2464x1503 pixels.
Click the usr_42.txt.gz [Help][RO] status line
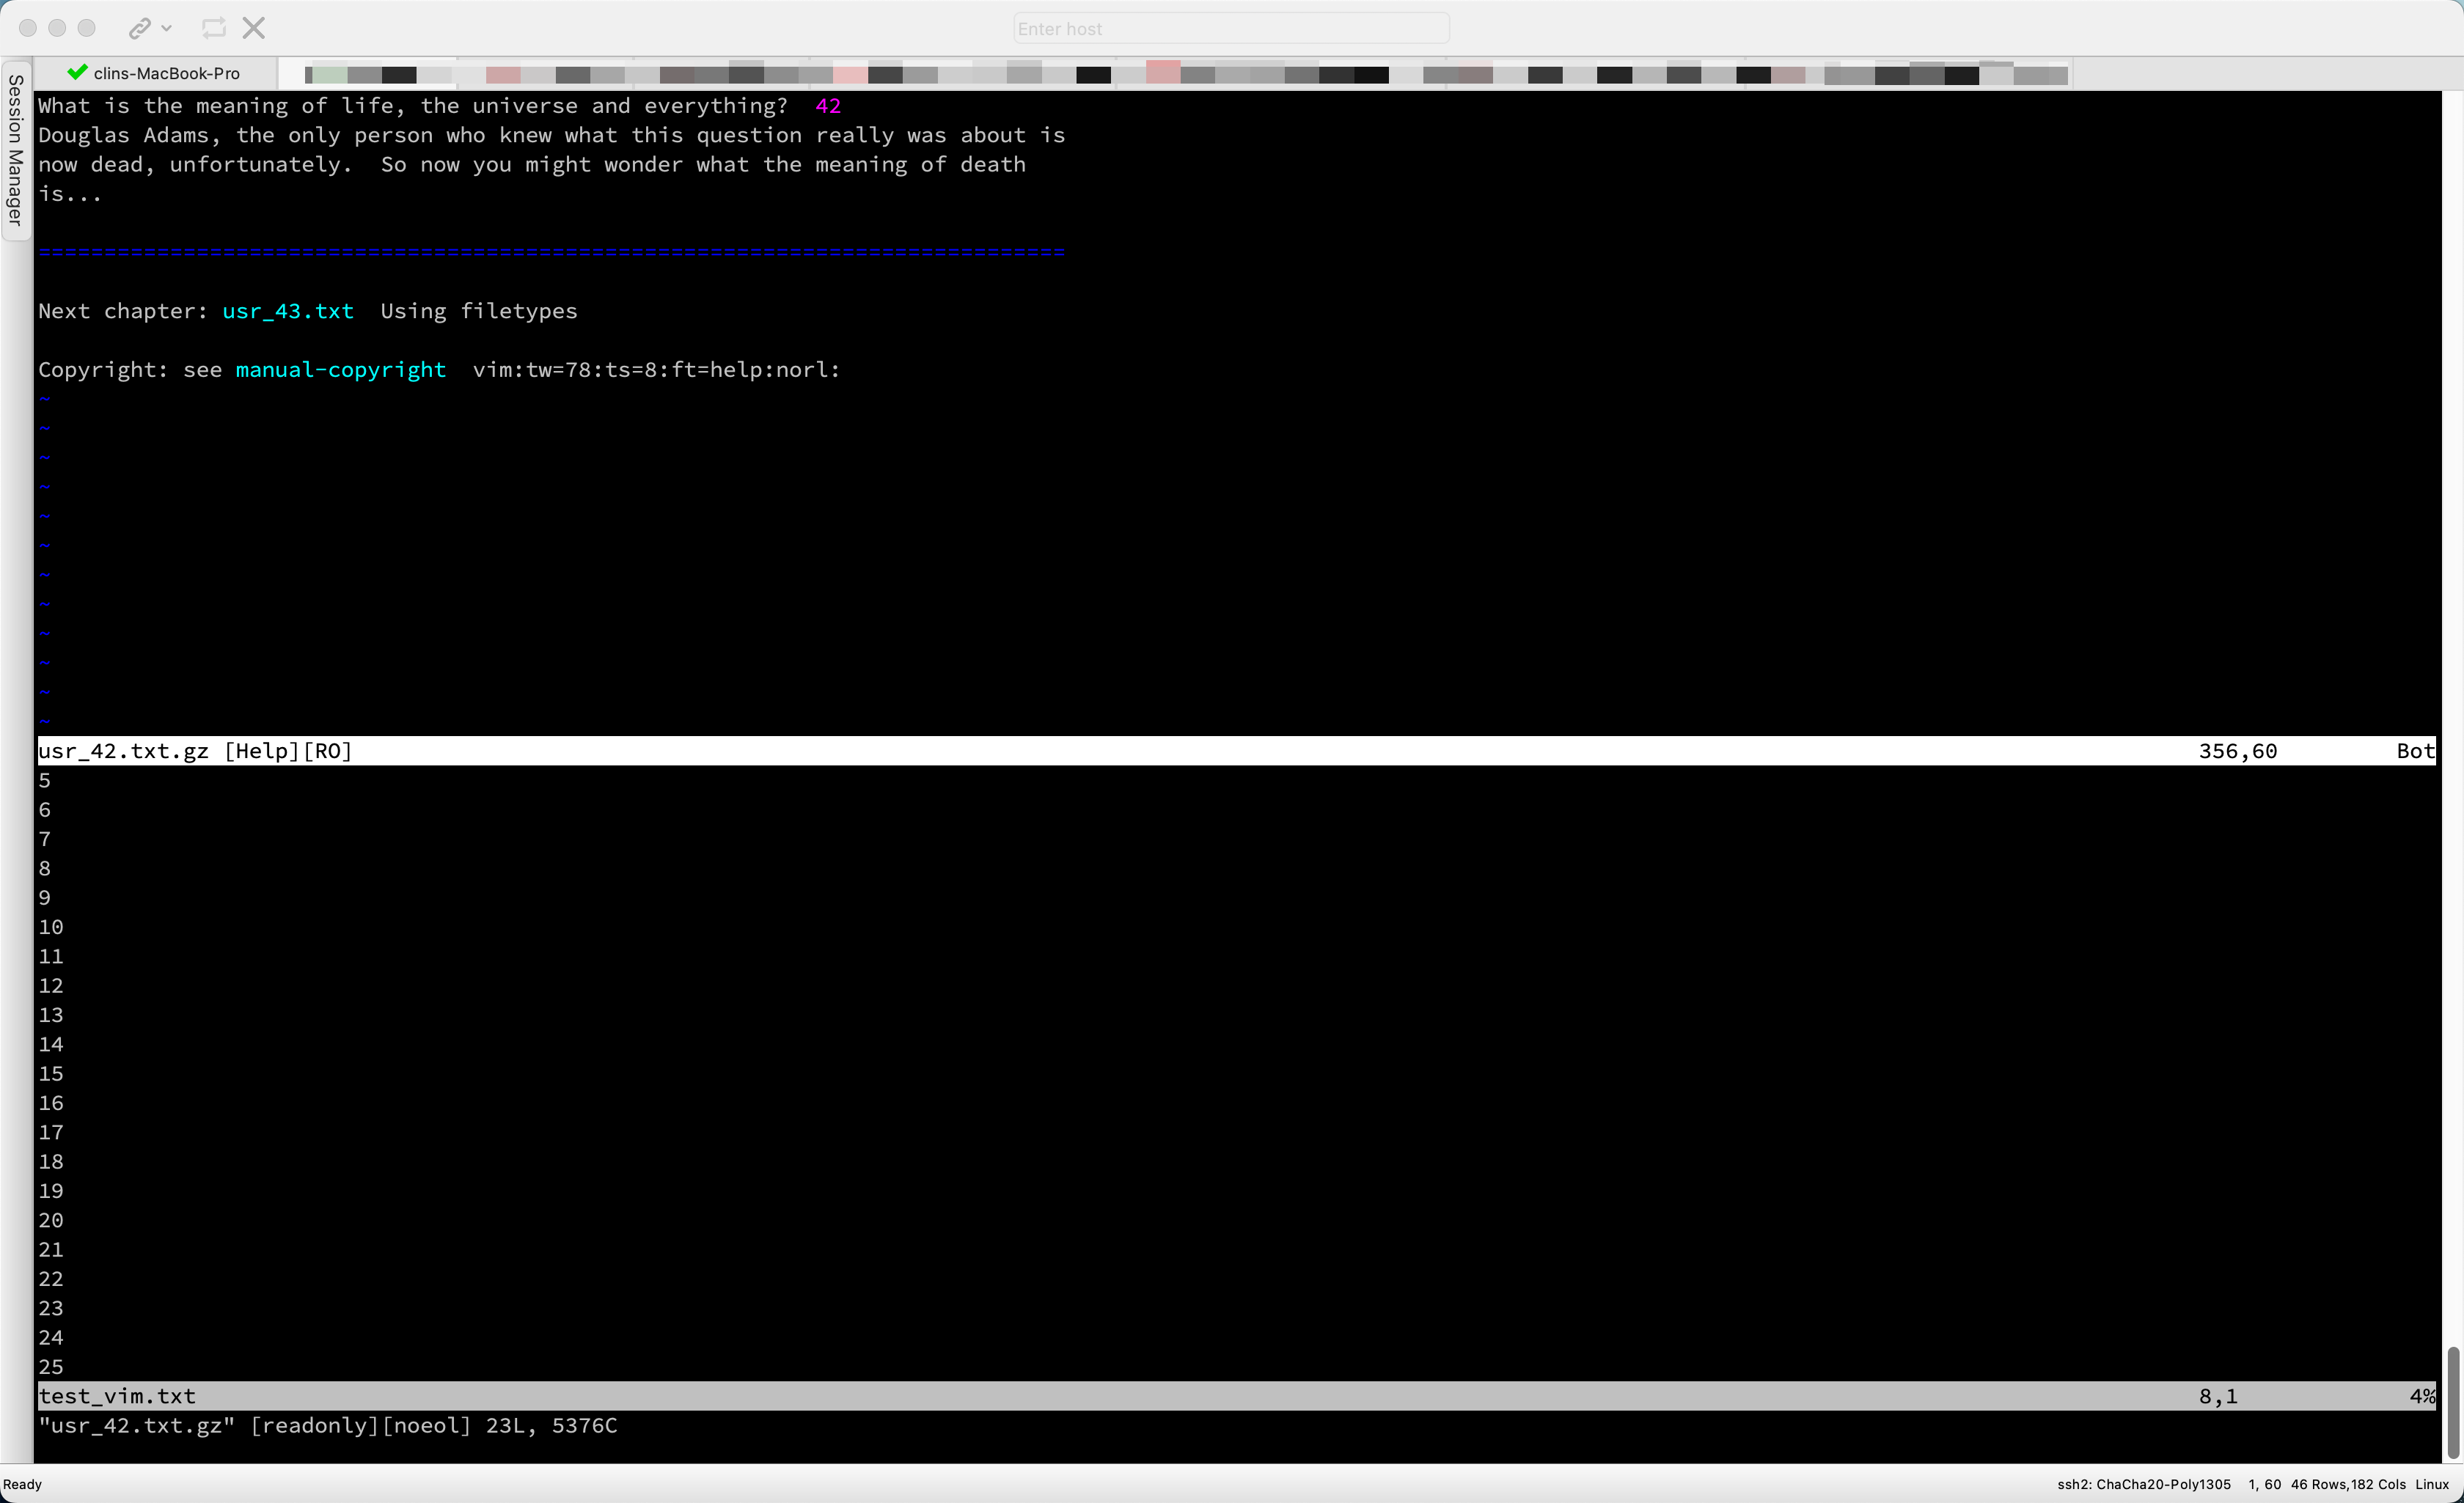(x=1236, y=751)
